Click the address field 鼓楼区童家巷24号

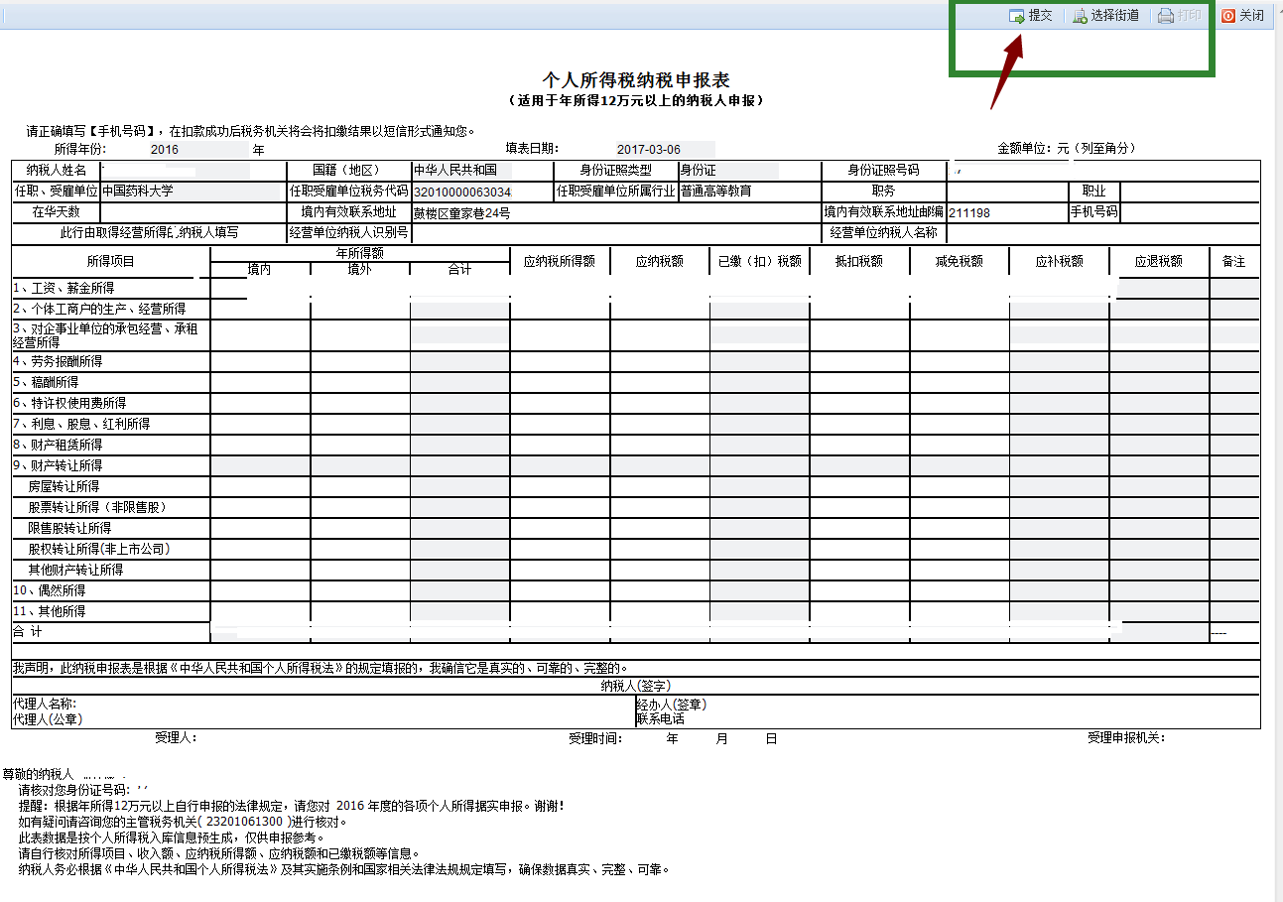615,212
